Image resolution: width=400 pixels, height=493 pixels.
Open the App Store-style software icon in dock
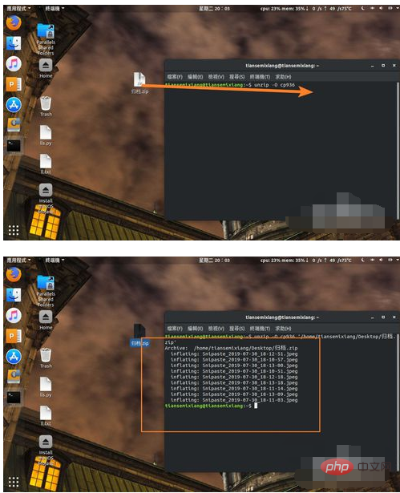14,105
